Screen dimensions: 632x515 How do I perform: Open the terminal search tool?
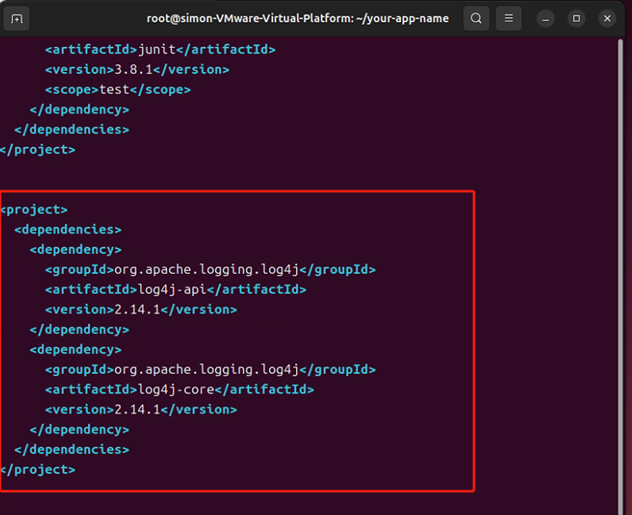(x=476, y=19)
